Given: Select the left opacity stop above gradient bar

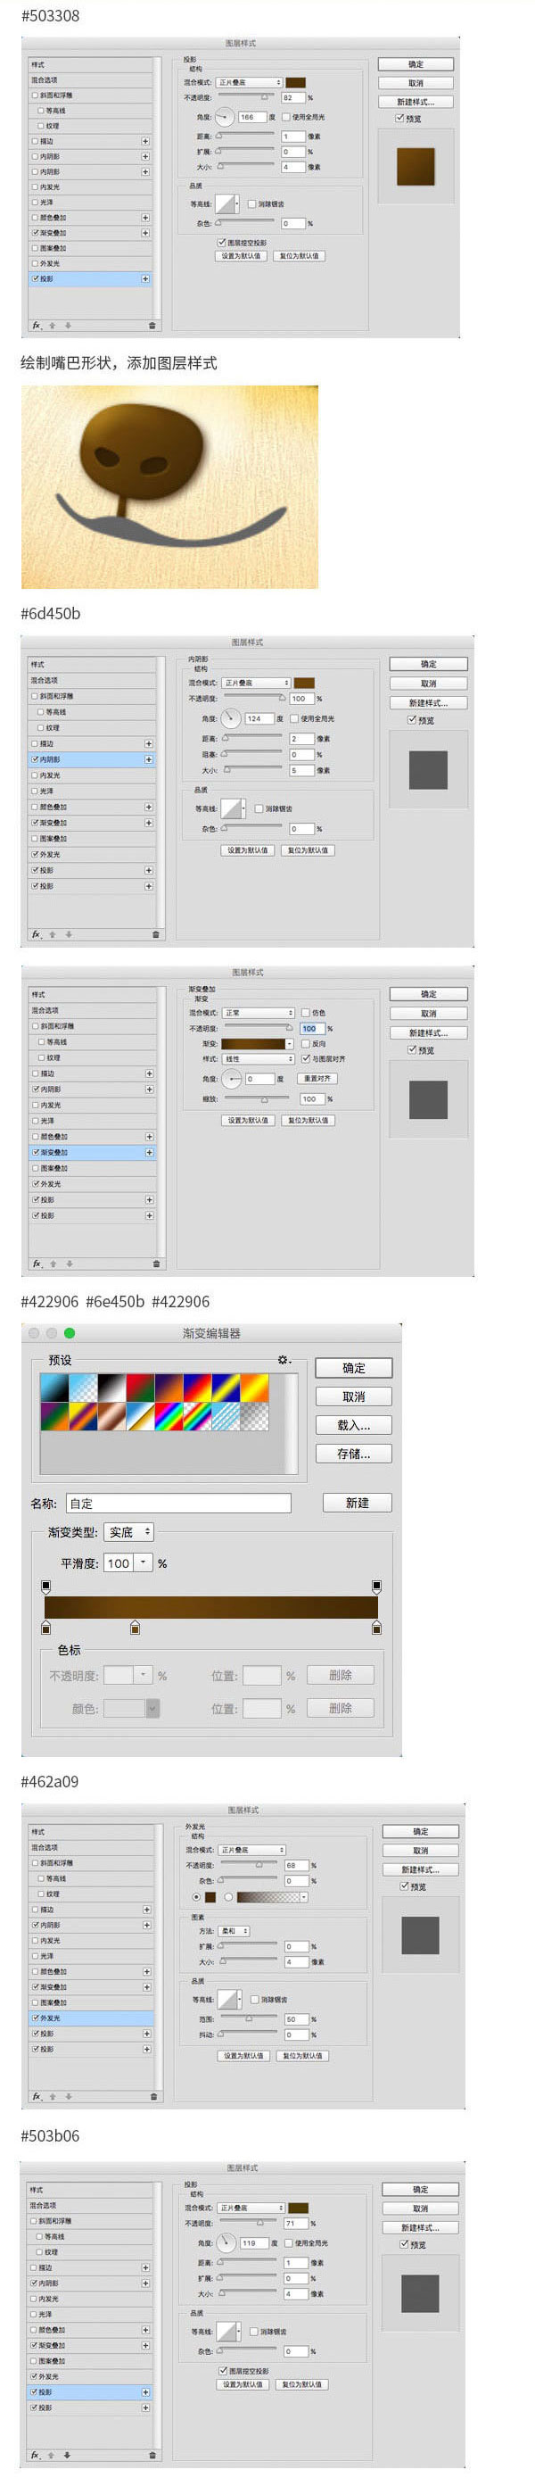Looking at the screenshot, I should 46,1587.
